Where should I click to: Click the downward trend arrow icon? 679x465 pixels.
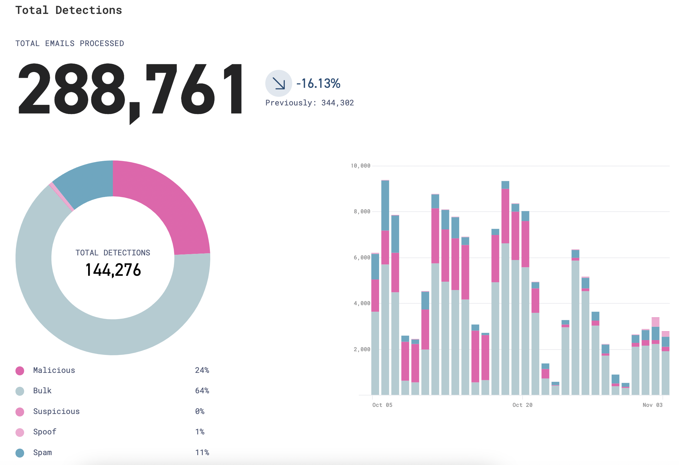(279, 83)
